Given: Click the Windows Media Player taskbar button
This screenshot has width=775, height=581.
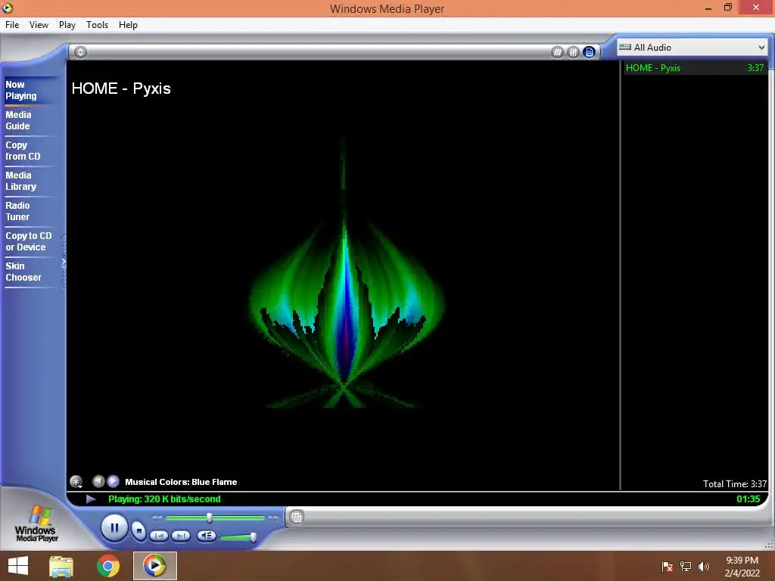Looking at the screenshot, I should pos(154,566).
